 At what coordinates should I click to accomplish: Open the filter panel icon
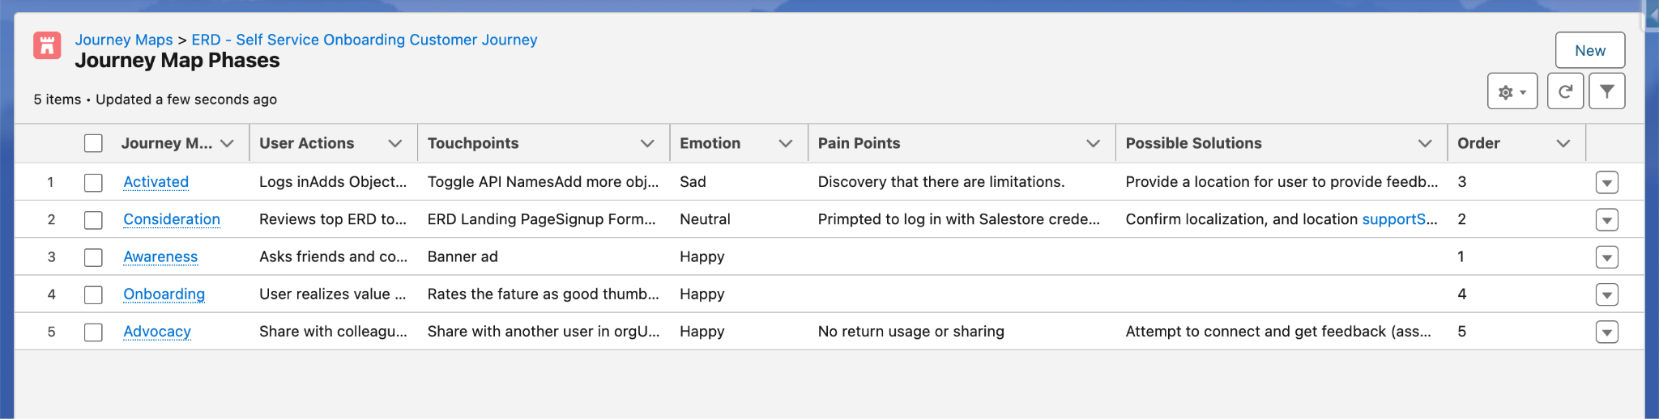tap(1606, 91)
